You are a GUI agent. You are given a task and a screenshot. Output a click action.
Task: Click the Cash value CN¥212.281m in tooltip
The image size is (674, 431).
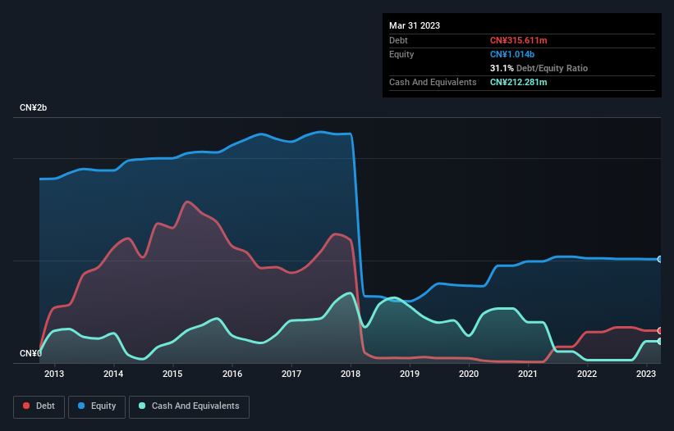point(518,82)
